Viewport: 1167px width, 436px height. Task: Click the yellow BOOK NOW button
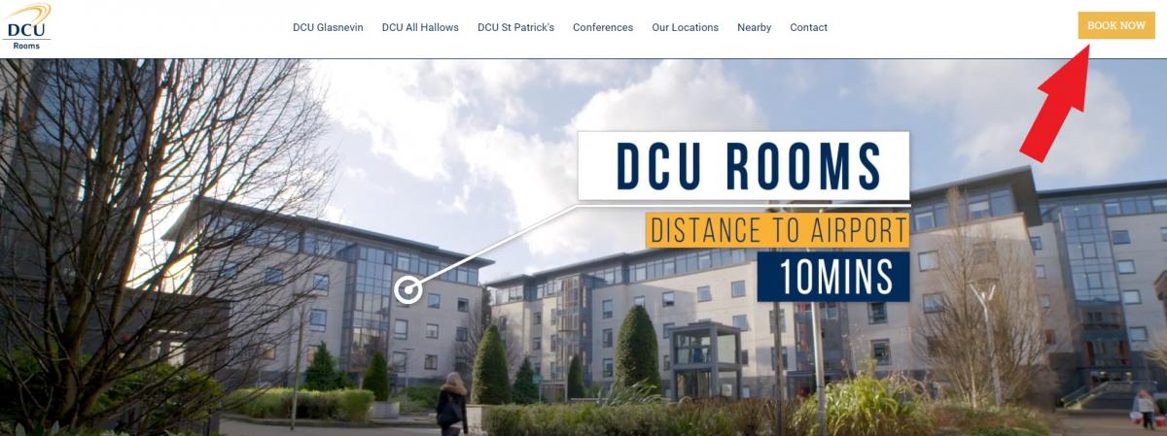click(x=1115, y=25)
